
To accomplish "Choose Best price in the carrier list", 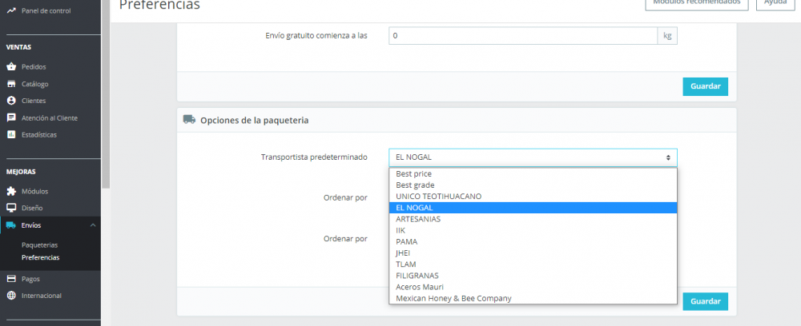I will tap(533, 173).
